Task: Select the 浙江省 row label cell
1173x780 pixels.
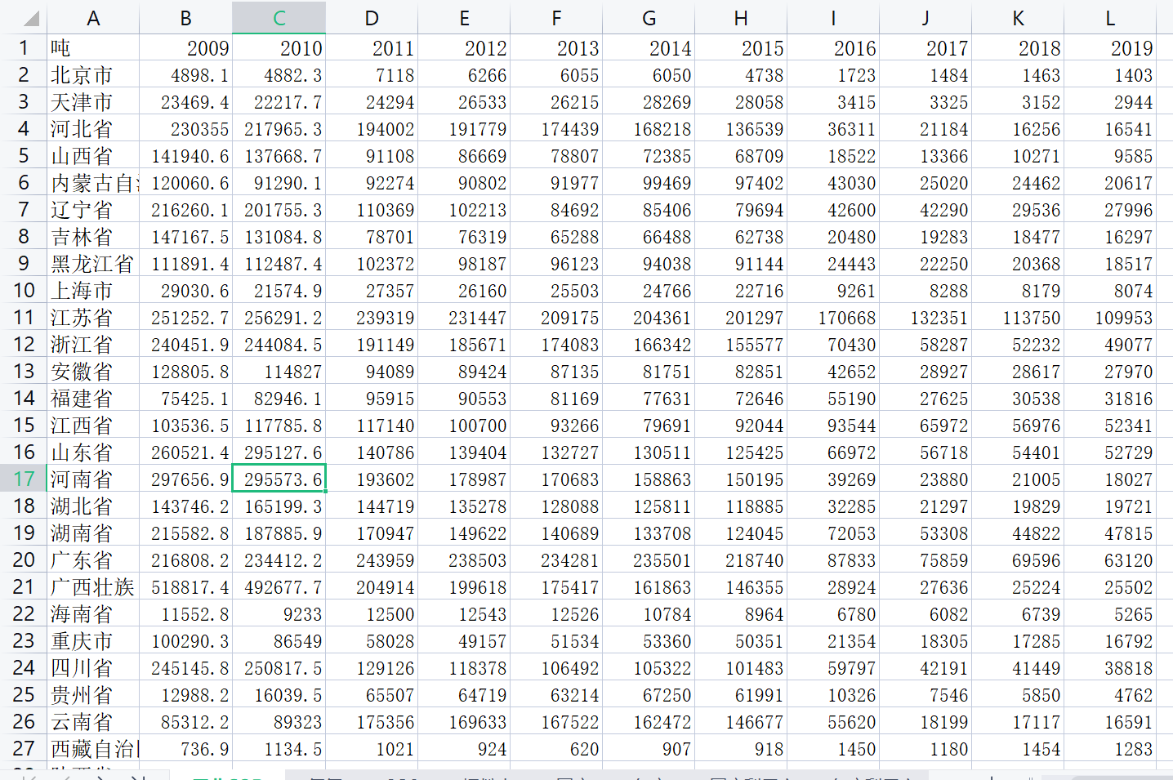Action: click(93, 345)
